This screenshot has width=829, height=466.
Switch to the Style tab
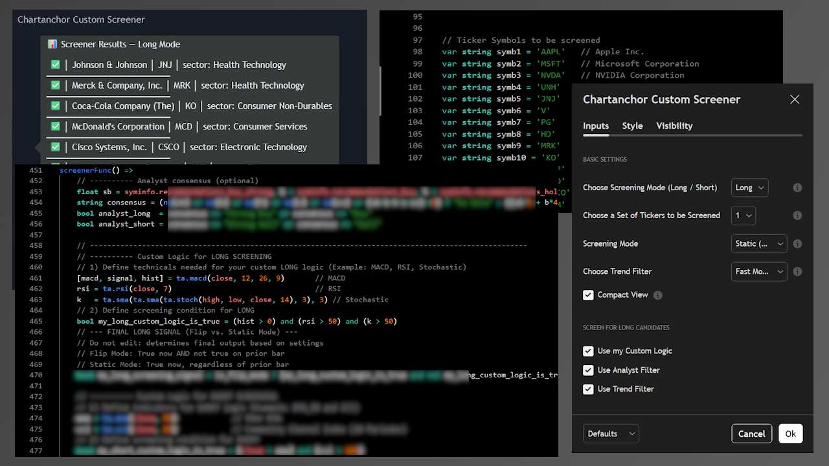[x=632, y=126]
